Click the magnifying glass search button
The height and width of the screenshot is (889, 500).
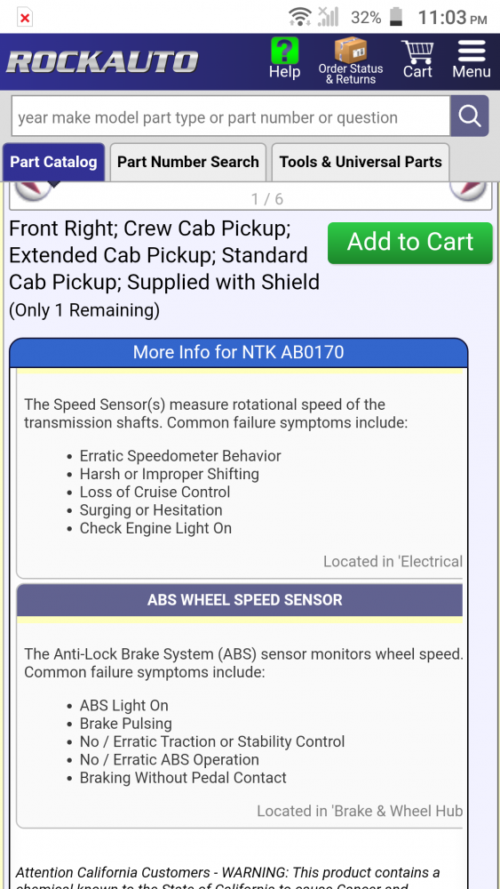(470, 116)
